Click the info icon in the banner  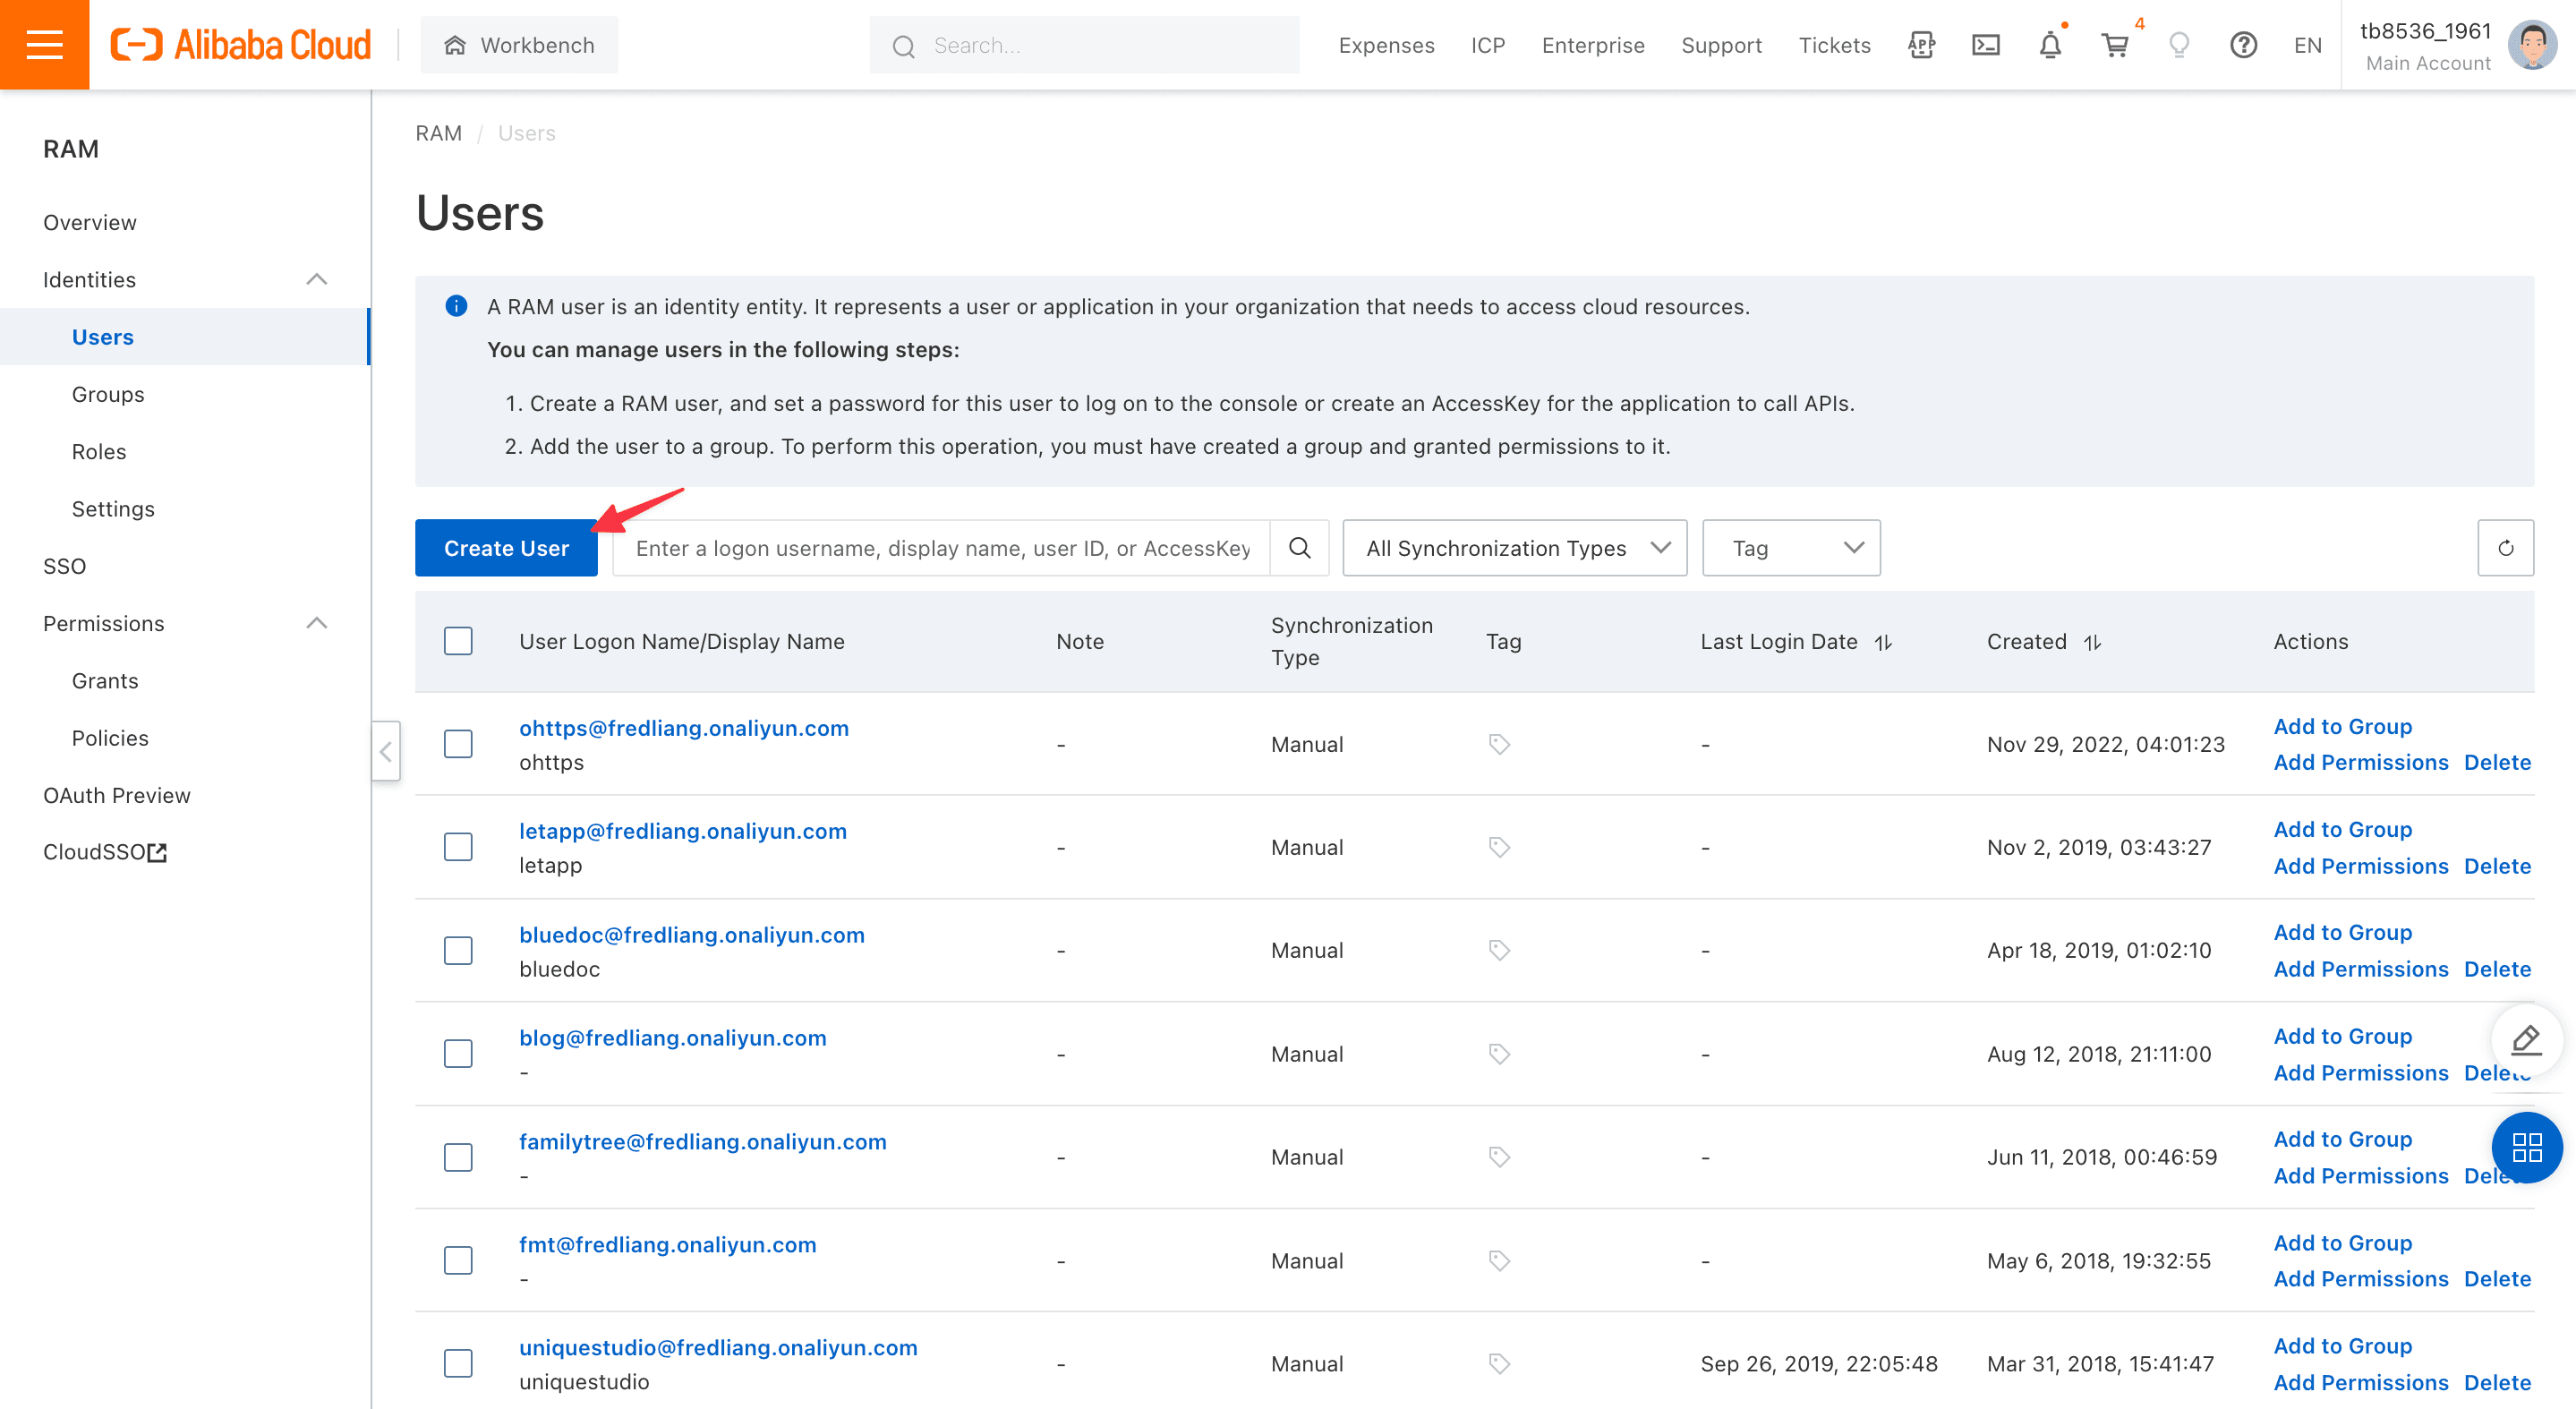pyautogui.click(x=456, y=306)
